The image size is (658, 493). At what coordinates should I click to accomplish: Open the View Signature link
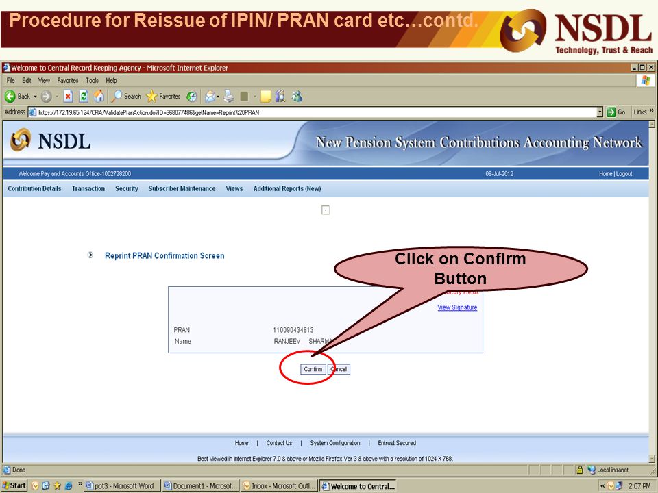click(x=457, y=307)
